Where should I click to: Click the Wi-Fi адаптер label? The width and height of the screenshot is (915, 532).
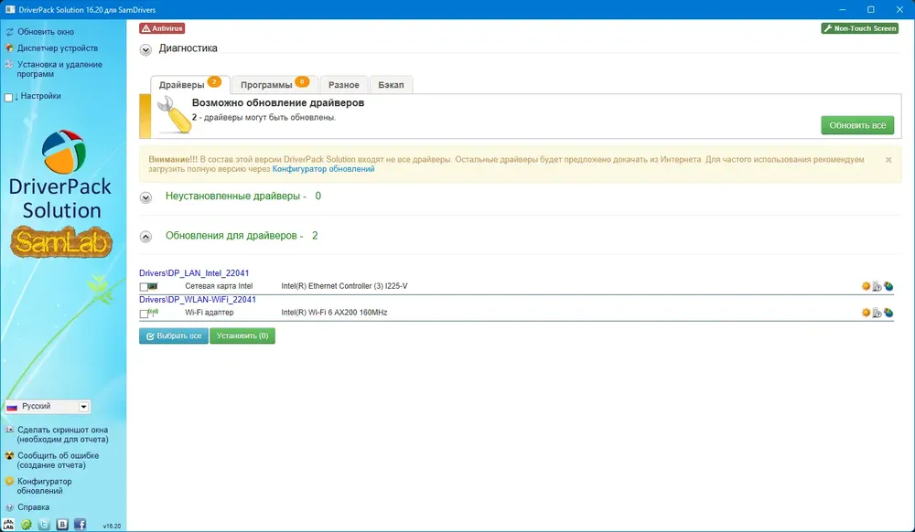pyautogui.click(x=210, y=313)
